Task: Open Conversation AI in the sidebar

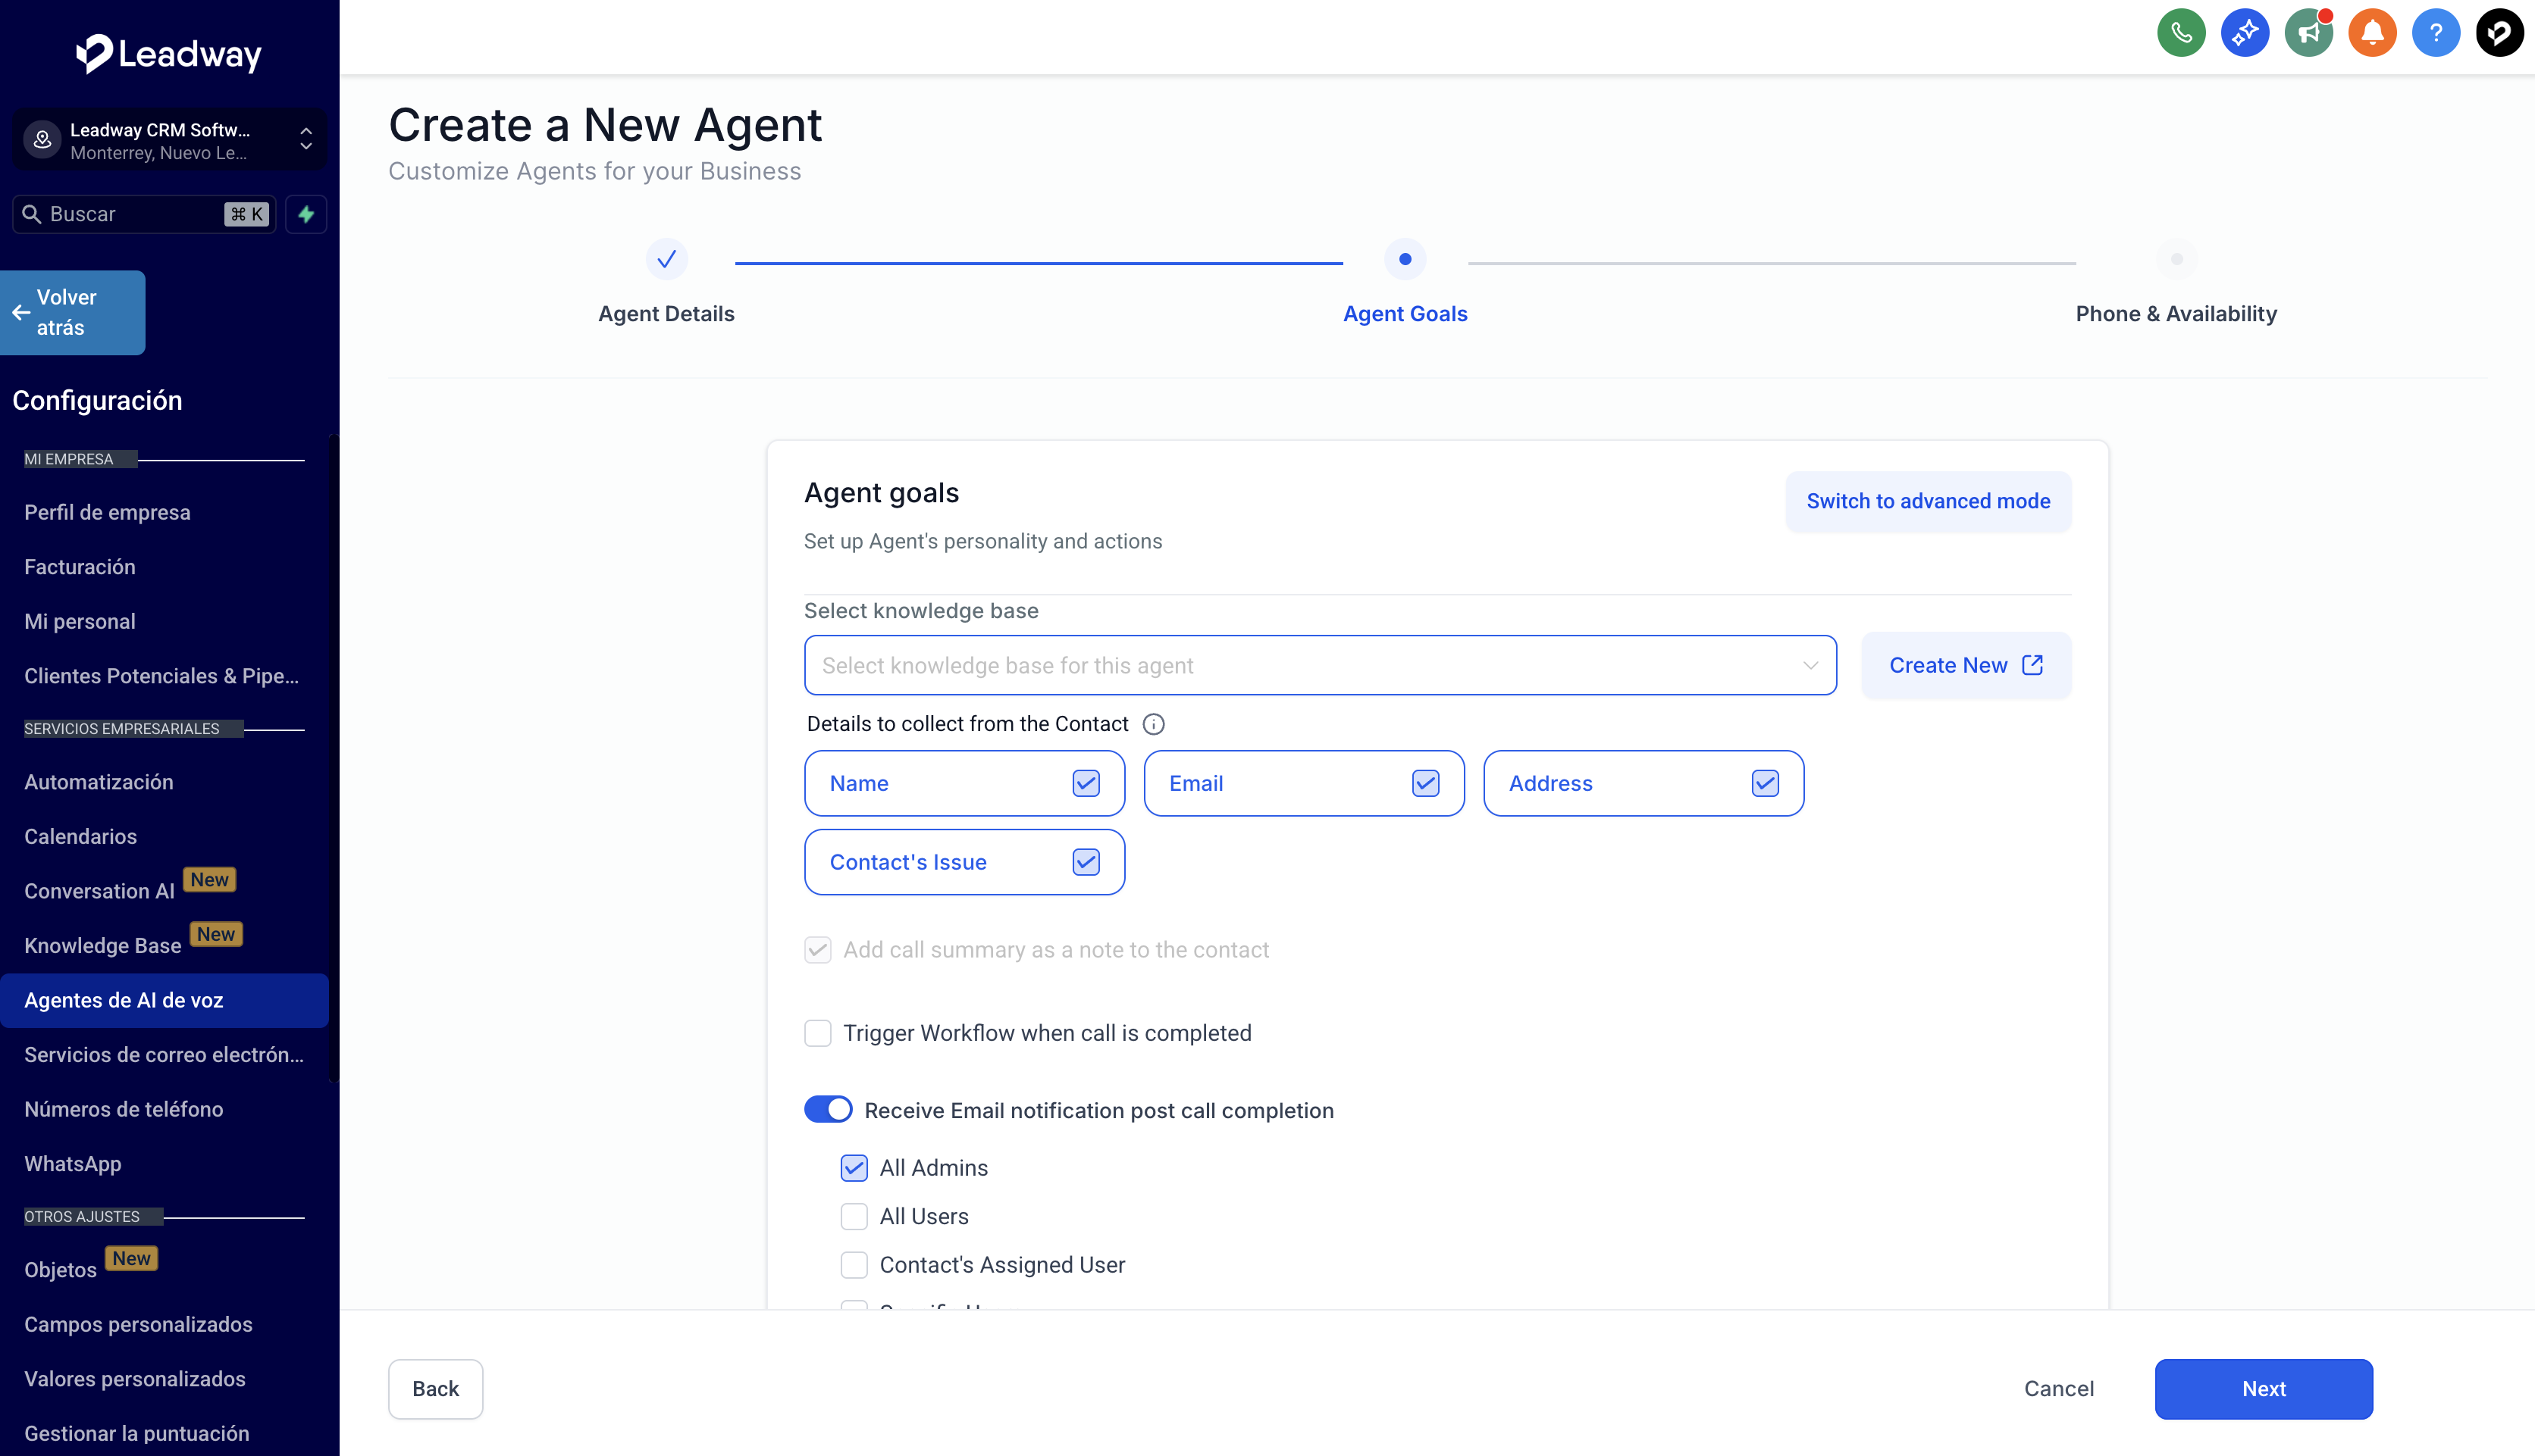Action: [99, 891]
